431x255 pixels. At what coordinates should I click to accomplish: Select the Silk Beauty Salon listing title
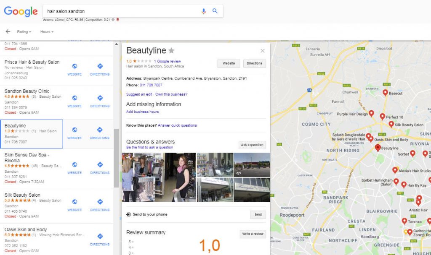pyautogui.click(x=22, y=195)
